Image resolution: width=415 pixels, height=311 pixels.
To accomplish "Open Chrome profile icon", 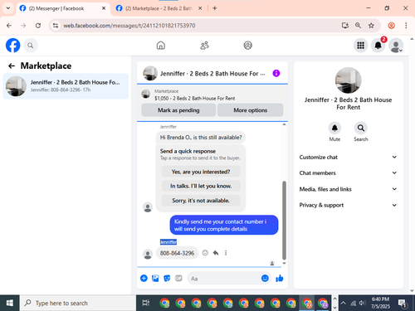I will [391, 26].
